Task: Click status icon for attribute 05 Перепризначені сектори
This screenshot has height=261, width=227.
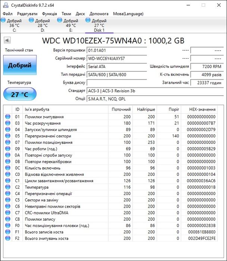Action: coord(8,136)
